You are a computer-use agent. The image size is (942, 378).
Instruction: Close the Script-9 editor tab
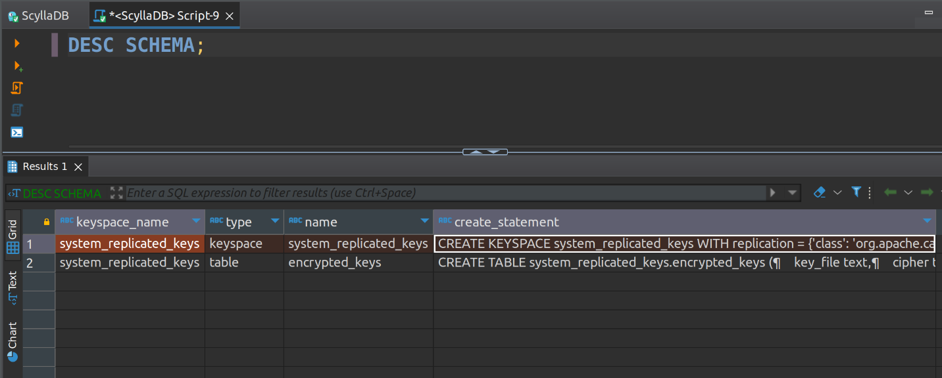tap(230, 16)
